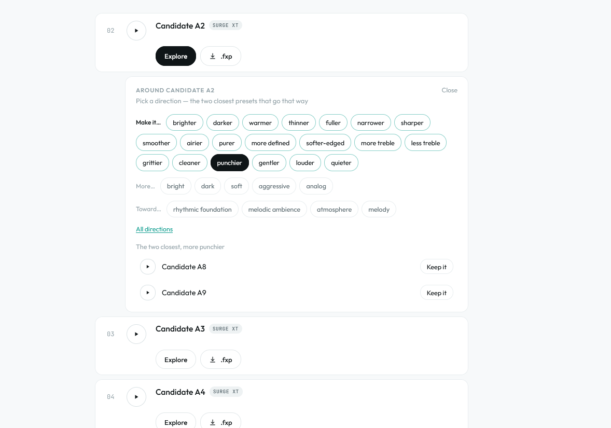Pick the softer-edged direction
This screenshot has width=611, height=428.
[325, 143]
